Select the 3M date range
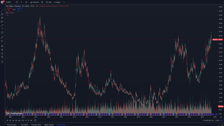Viewport: 224px width, 126px height. (16, 120)
